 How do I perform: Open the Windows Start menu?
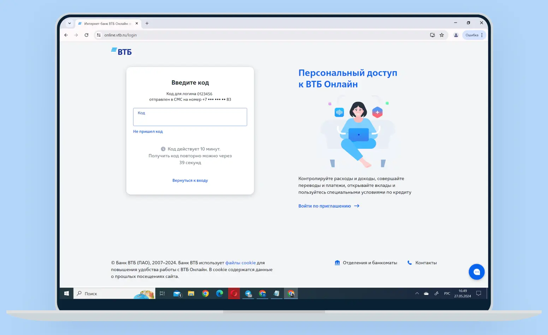pyautogui.click(x=66, y=293)
